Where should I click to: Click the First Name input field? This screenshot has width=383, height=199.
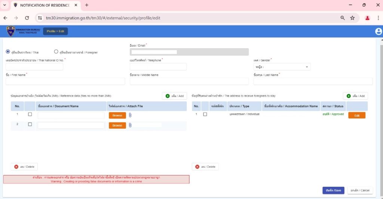click(x=65, y=81)
